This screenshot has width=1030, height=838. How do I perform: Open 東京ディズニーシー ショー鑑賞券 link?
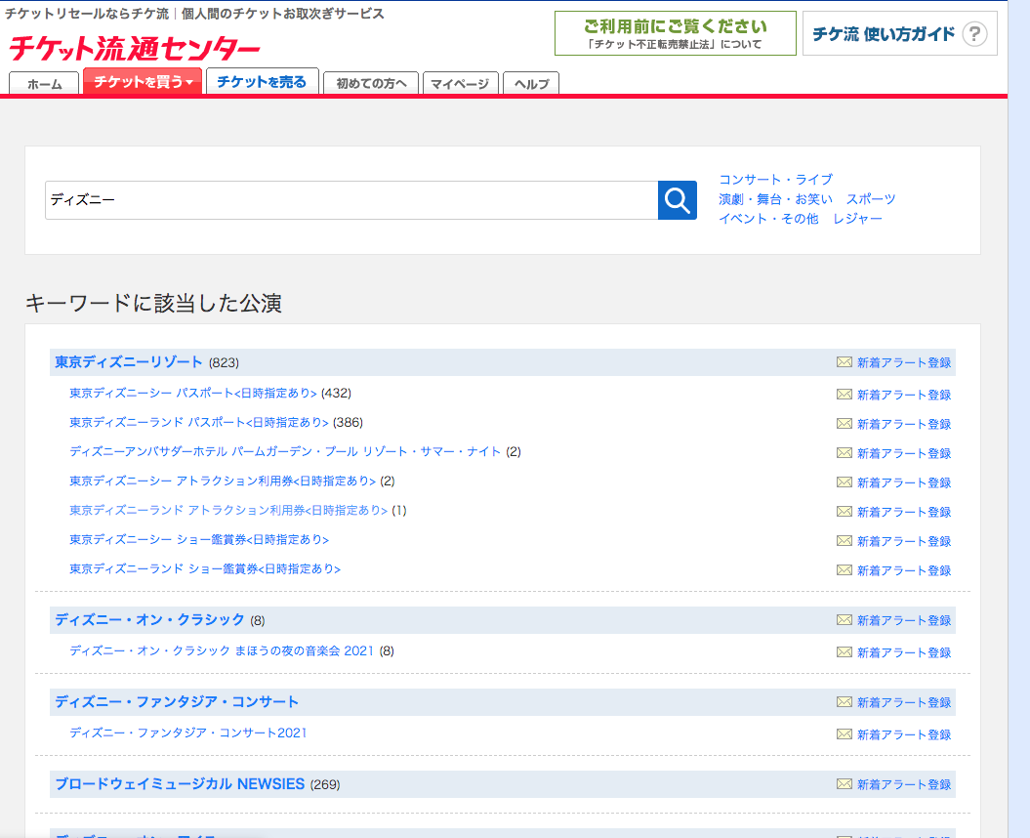point(199,539)
